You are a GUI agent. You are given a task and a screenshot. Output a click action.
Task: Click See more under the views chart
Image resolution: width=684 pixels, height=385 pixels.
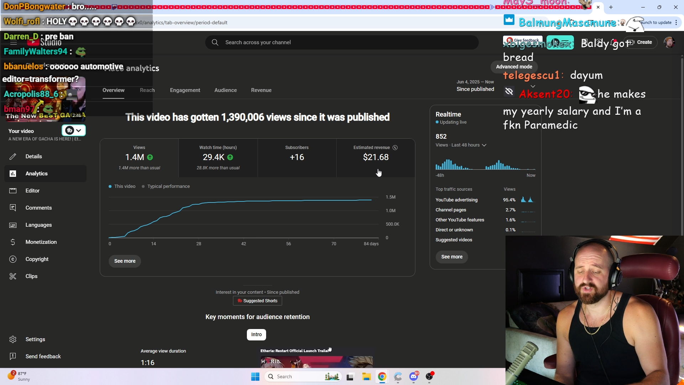pyautogui.click(x=125, y=261)
